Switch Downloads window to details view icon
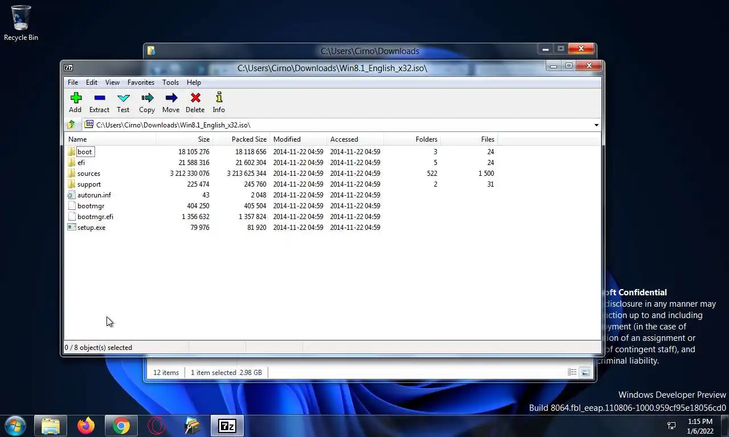 [x=572, y=372]
